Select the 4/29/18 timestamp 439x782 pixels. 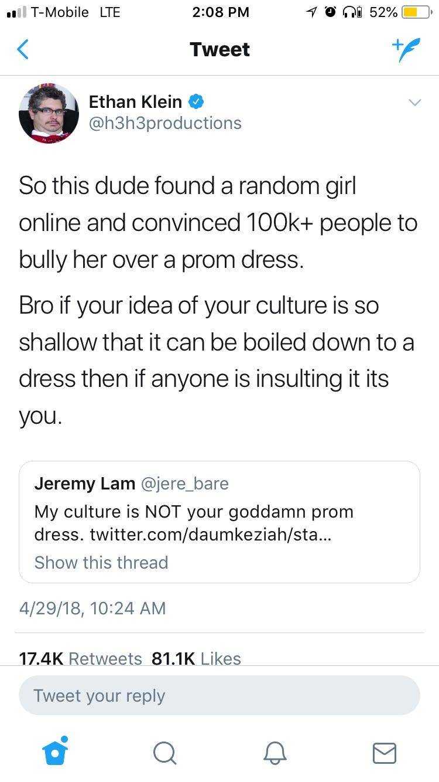(x=92, y=608)
